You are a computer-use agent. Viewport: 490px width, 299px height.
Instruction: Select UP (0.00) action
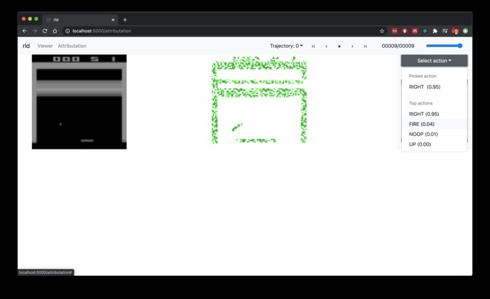click(x=435, y=144)
